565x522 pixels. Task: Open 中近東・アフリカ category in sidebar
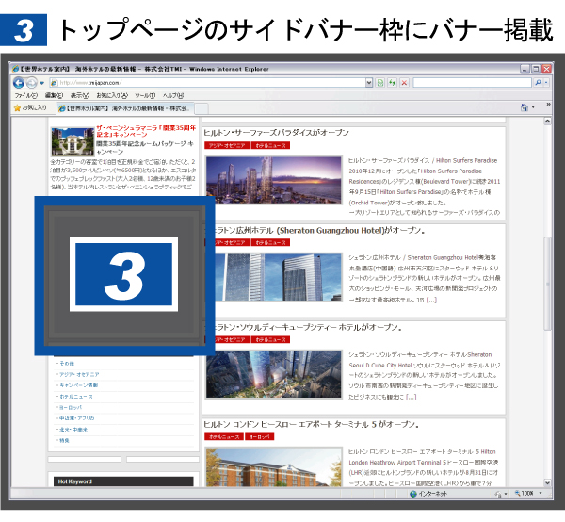pyautogui.click(x=77, y=418)
